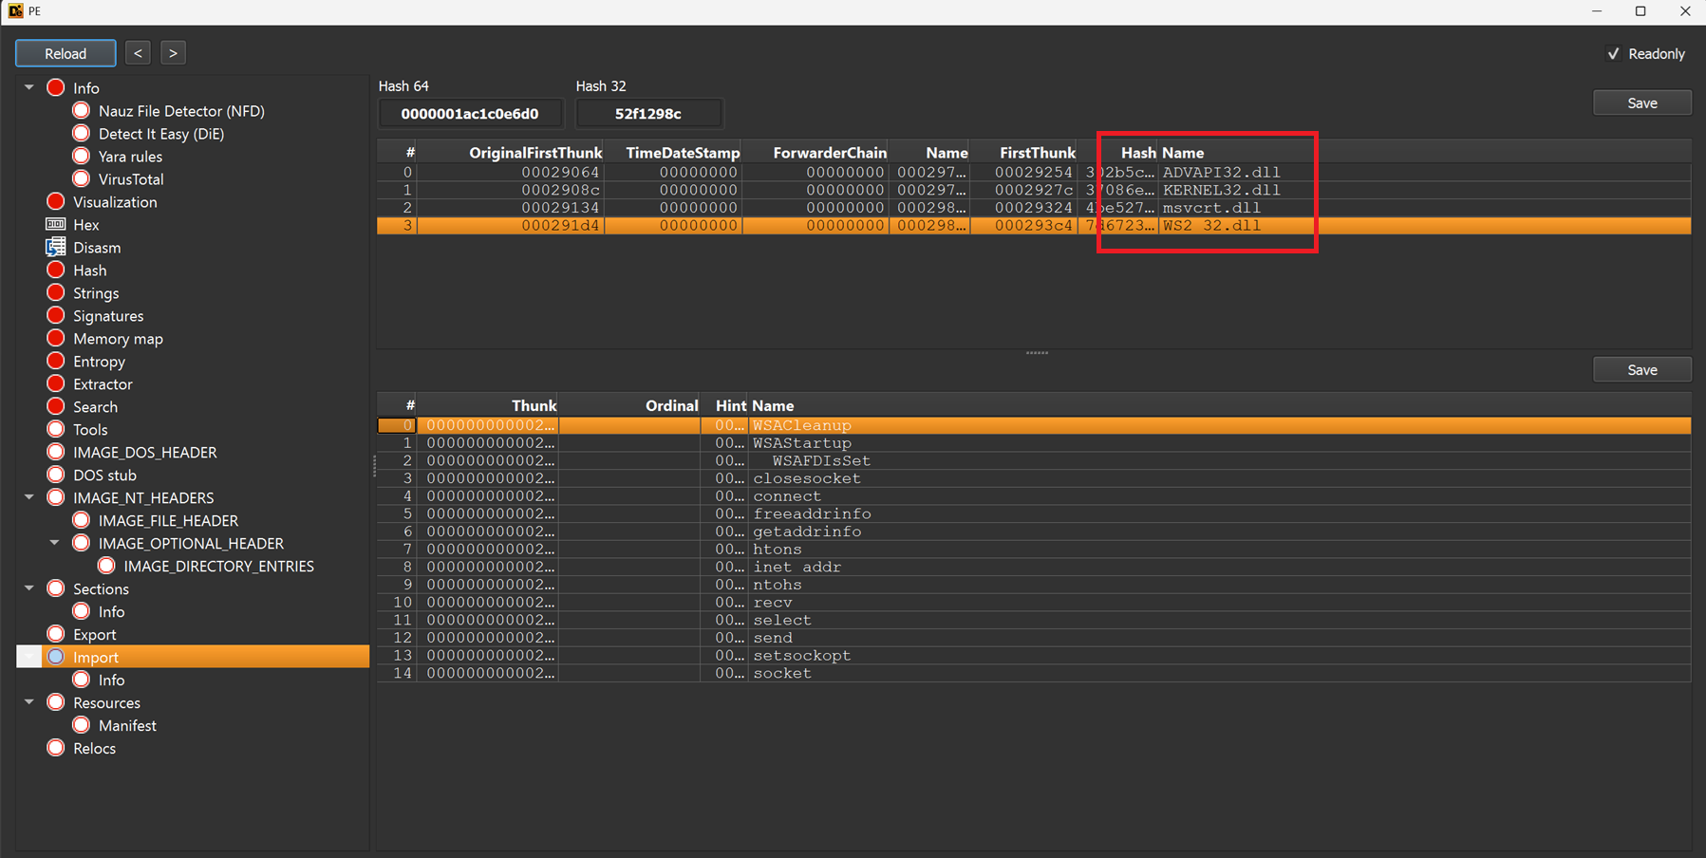This screenshot has height=858, width=1706.
Task: Open the Signatures view
Action: point(108,316)
